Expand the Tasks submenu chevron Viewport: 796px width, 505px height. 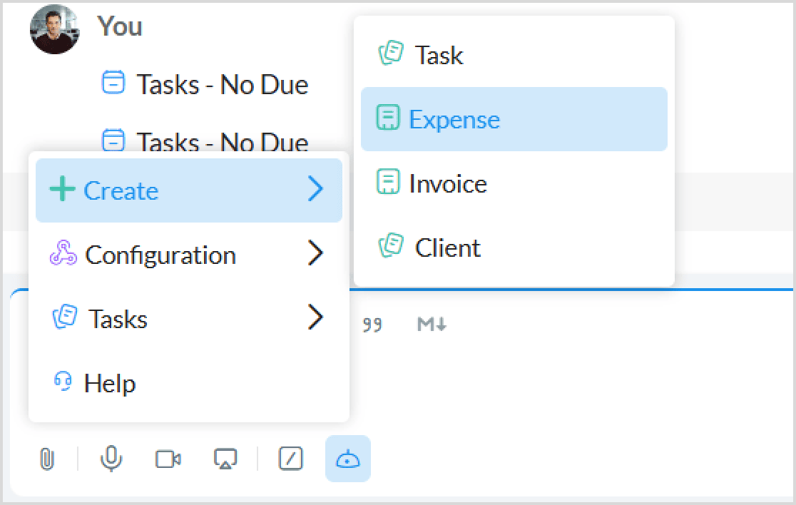tap(315, 318)
